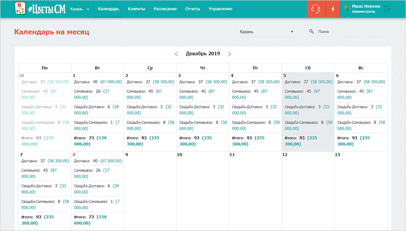406x231 pixels.
Task: Open the Календарь tab
Action: click(108, 9)
